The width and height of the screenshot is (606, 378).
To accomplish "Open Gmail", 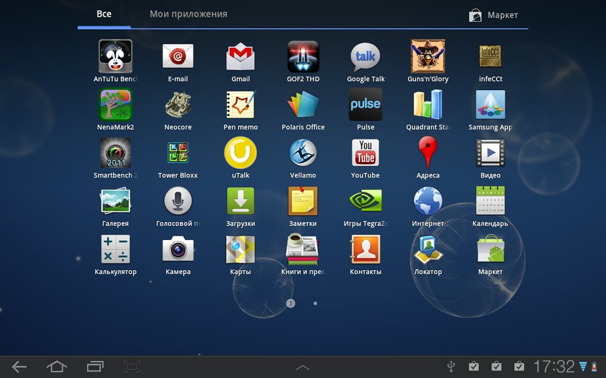I will [x=240, y=56].
